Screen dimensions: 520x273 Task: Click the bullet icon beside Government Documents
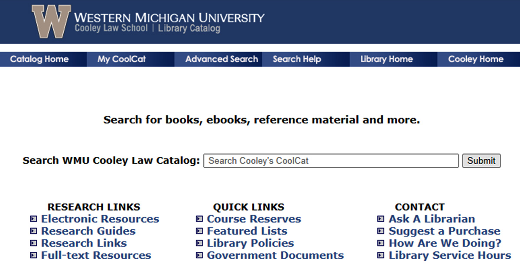click(x=199, y=256)
